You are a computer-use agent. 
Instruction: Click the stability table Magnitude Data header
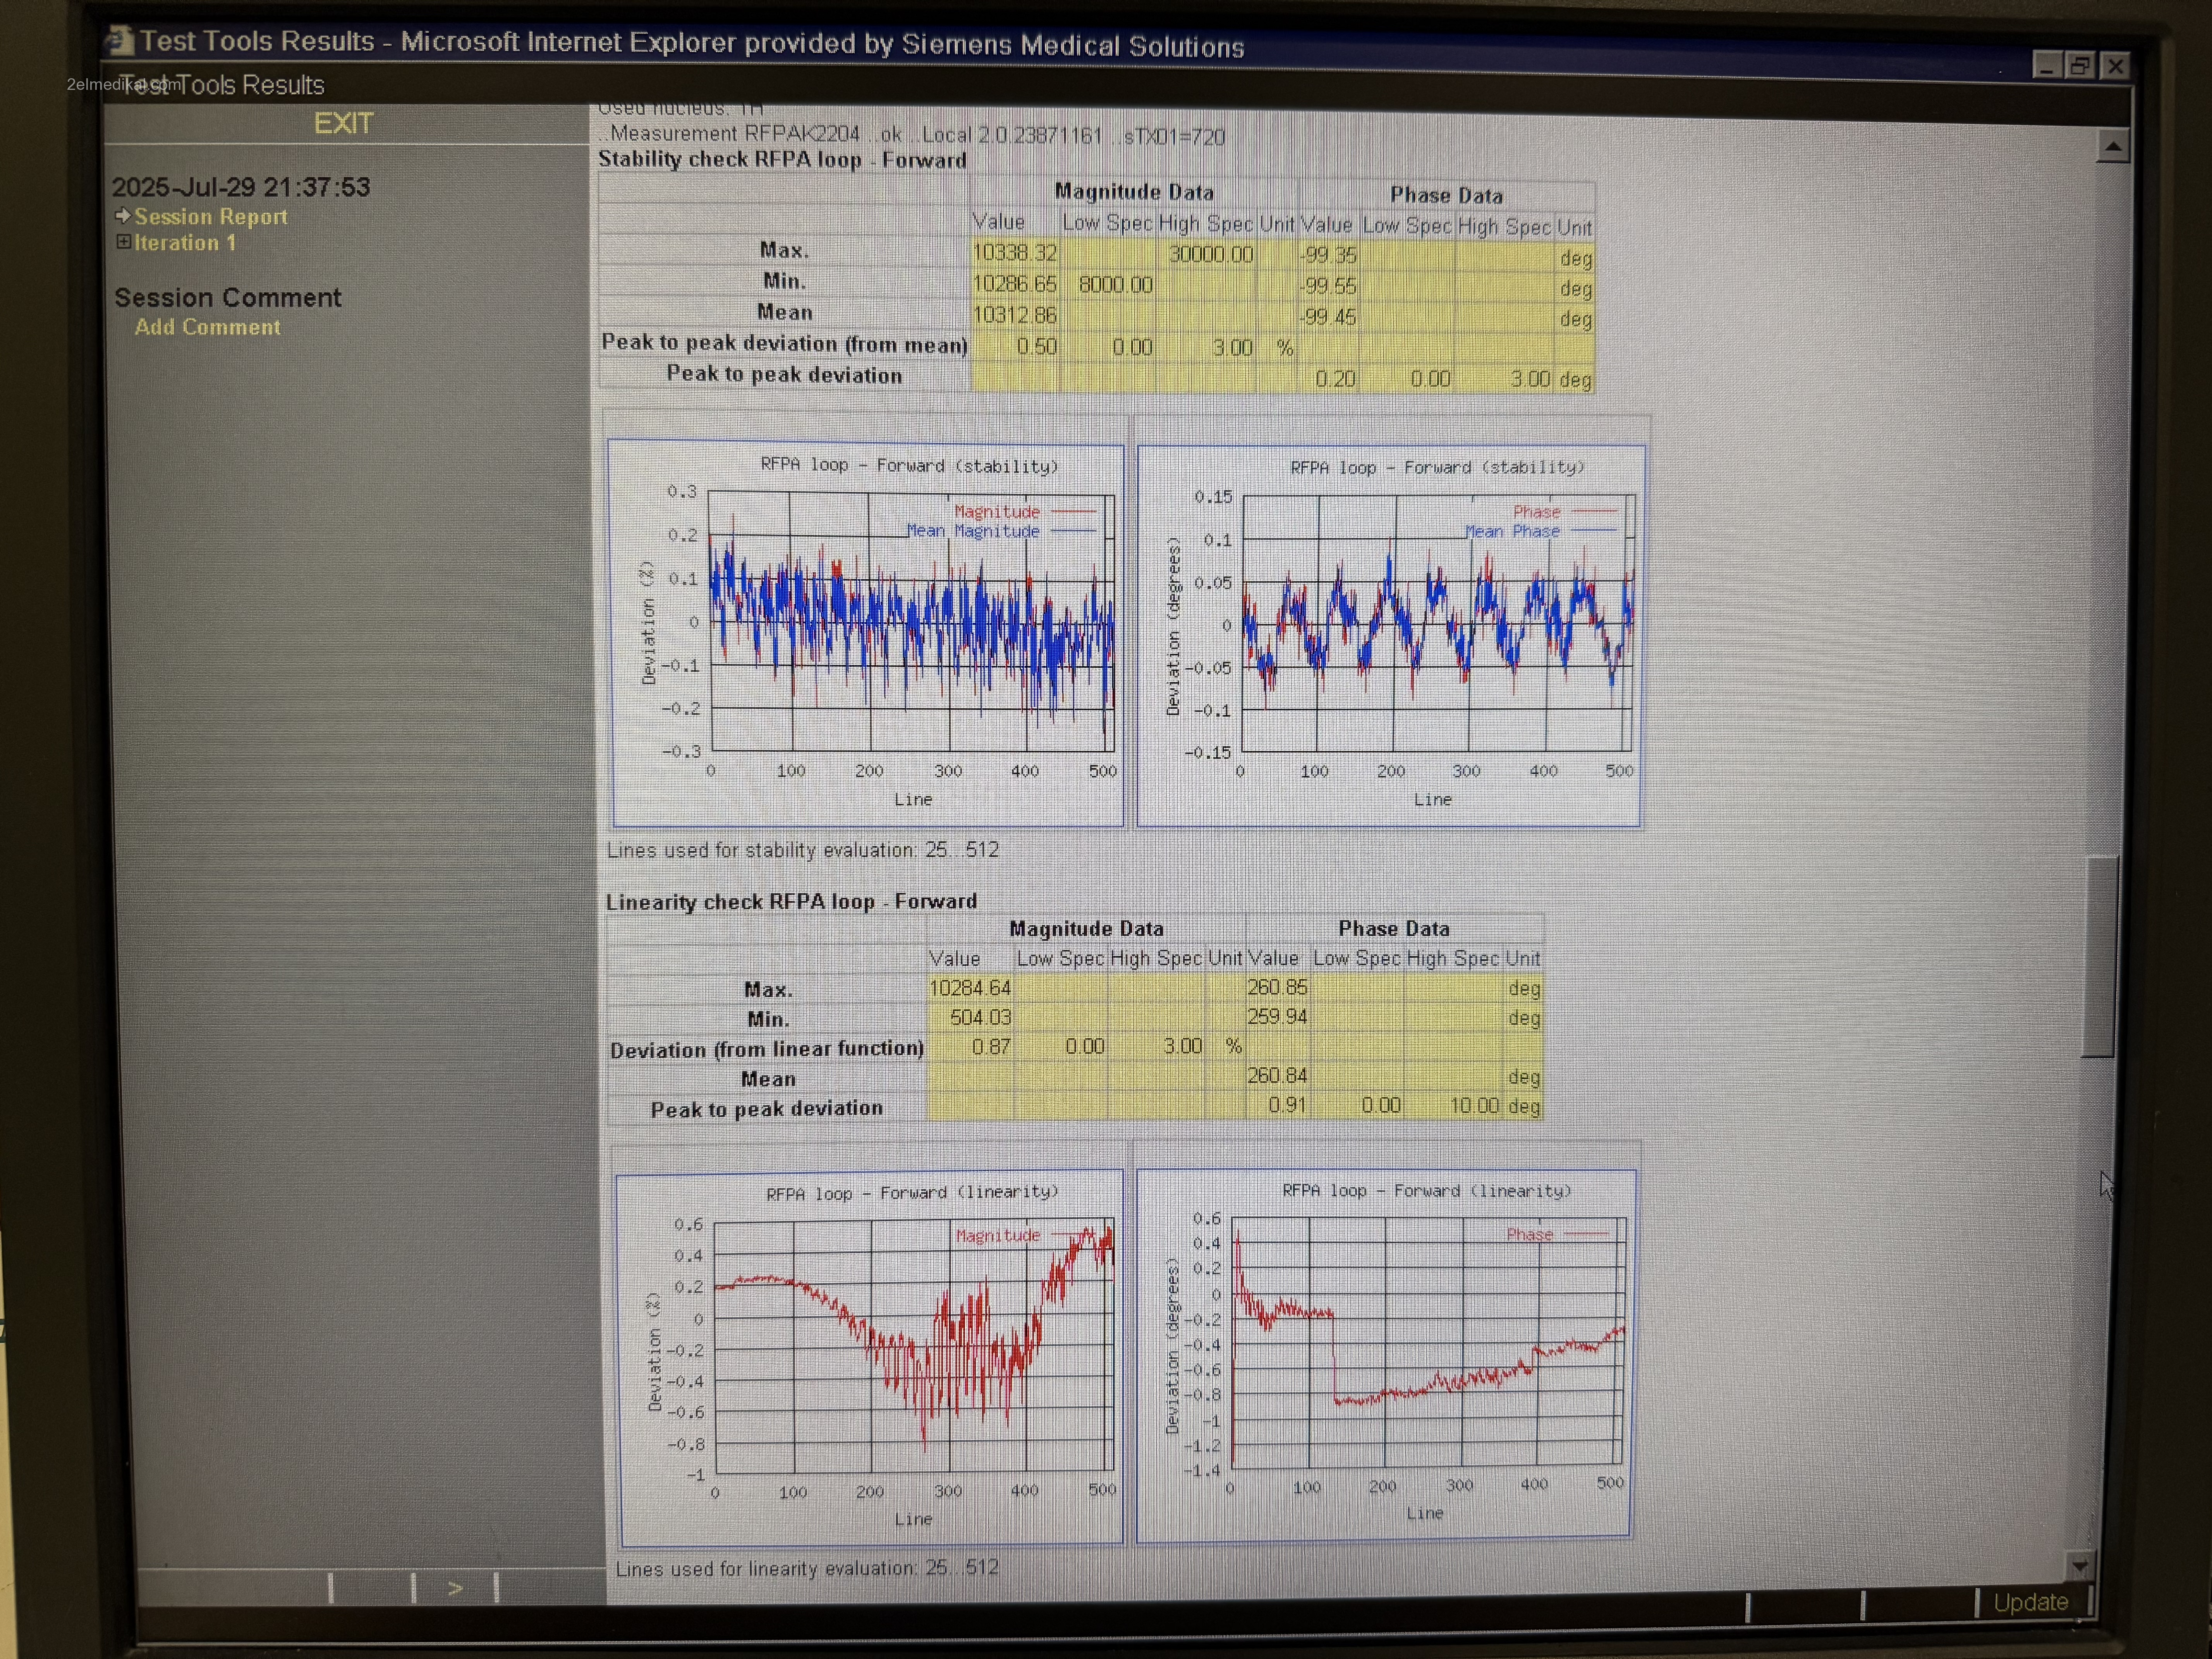(1134, 192)
